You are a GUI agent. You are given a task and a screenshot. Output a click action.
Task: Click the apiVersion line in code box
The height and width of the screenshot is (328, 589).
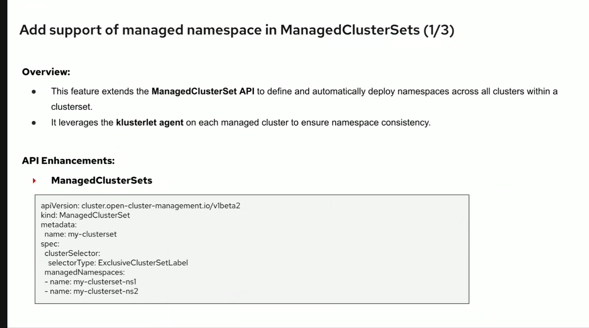140,205
